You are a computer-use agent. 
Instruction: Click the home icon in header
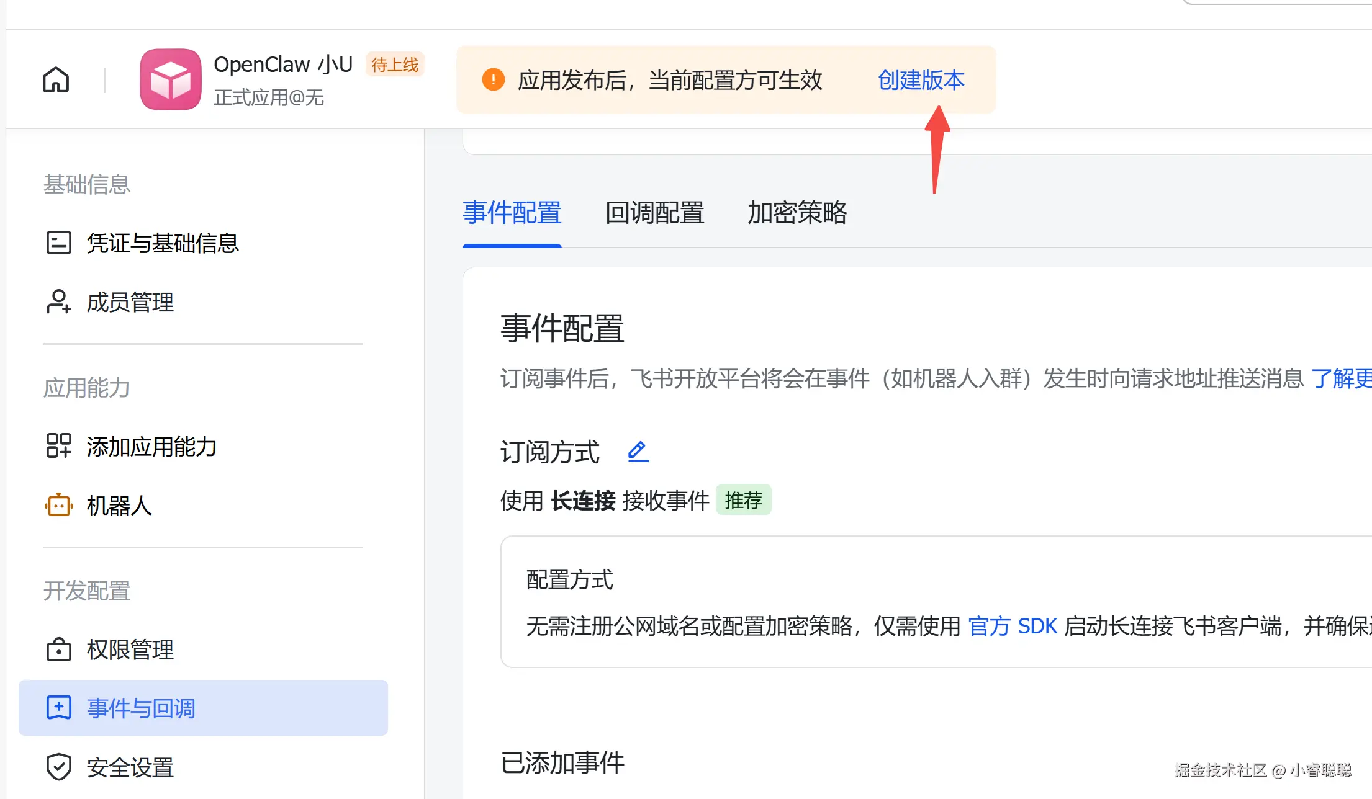56,79
